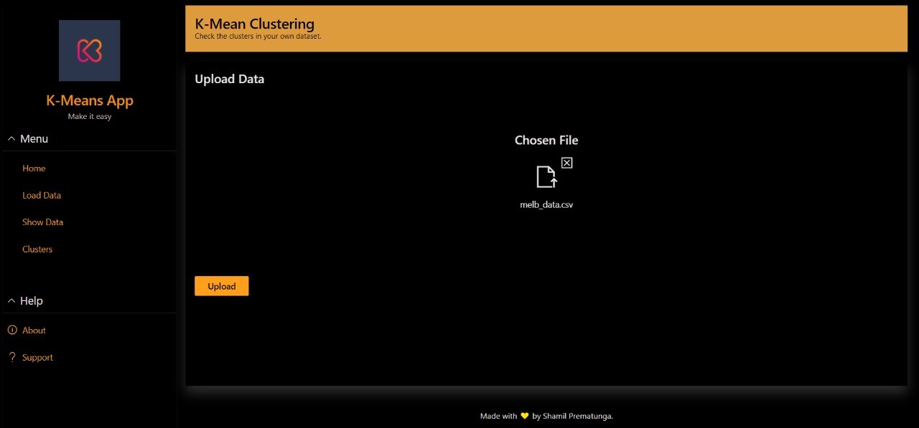
Task: Open the Load Data page
Action: 42,195
